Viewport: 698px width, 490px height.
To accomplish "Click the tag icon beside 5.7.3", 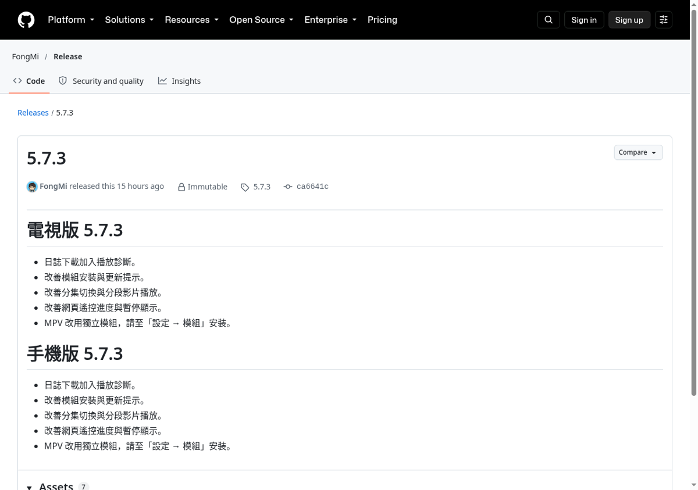I will click(245, 187).
